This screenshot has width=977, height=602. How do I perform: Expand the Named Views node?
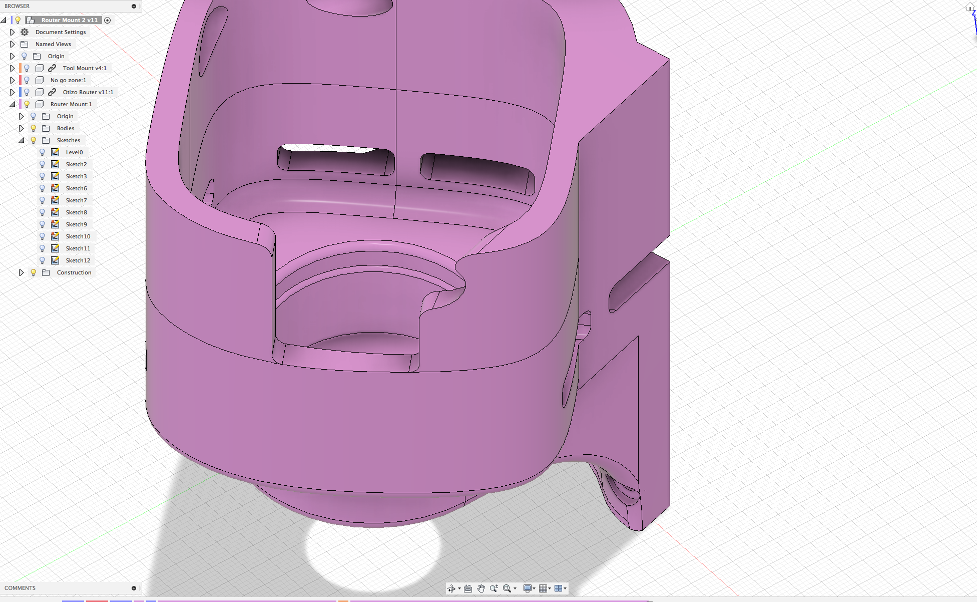tap(13, 44)
